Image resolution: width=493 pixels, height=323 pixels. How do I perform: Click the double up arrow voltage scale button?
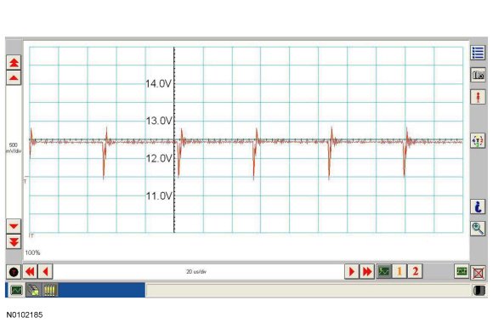click(14, 62)
